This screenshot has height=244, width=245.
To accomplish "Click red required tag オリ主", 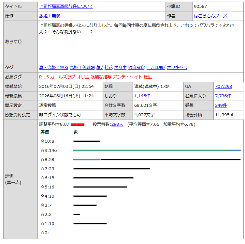I will [x=83, y=77].
